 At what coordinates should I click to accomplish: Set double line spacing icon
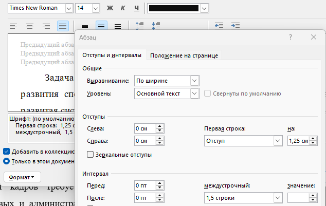coord(118,26)
